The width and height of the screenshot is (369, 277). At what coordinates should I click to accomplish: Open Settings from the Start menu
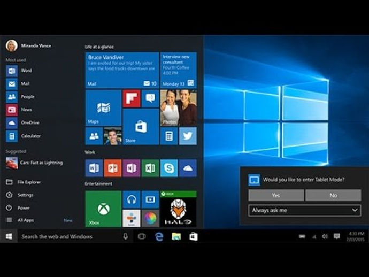(x=20, y=195)
